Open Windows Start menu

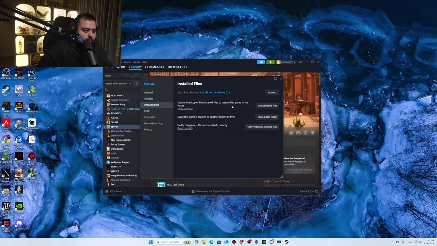[x=151, y=242]
